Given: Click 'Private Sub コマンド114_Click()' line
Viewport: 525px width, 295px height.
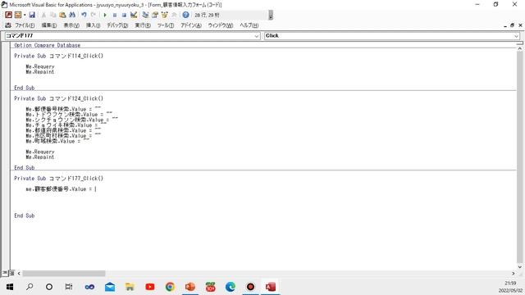Looking at the screenshot, I should (58, 56).
